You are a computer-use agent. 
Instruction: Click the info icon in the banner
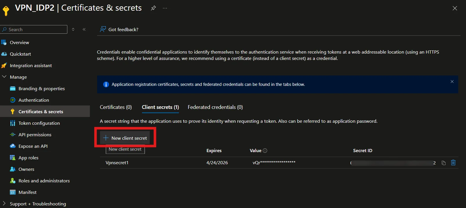[106, 84]
